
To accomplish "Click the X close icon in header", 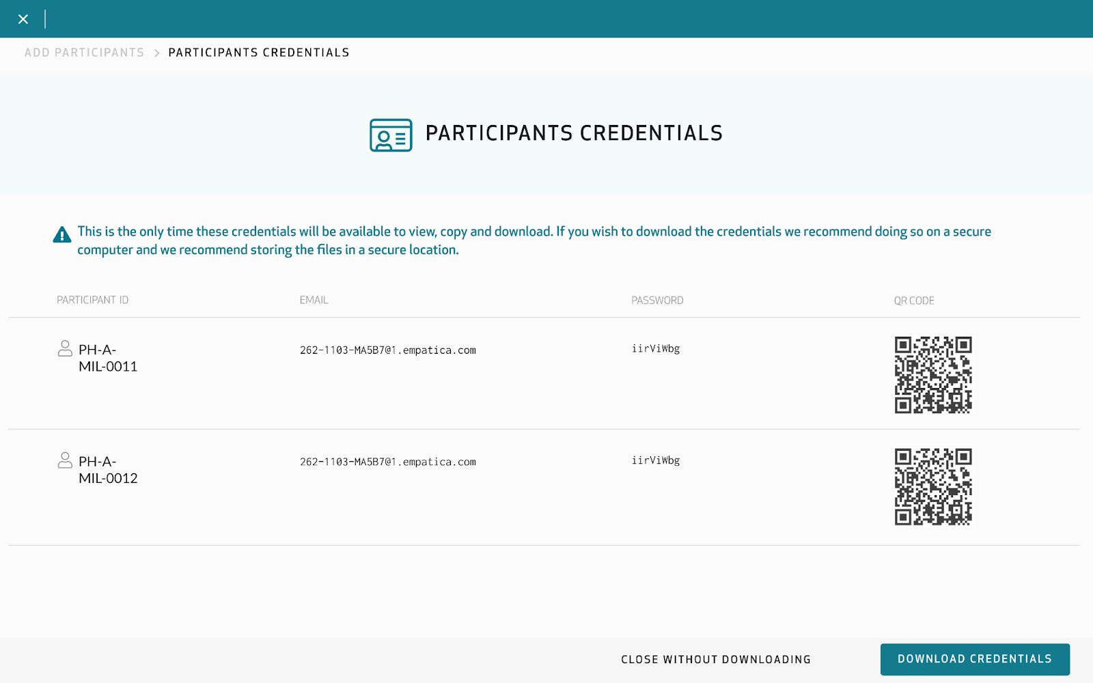I will pyautogui.click(x=23, y=19).
